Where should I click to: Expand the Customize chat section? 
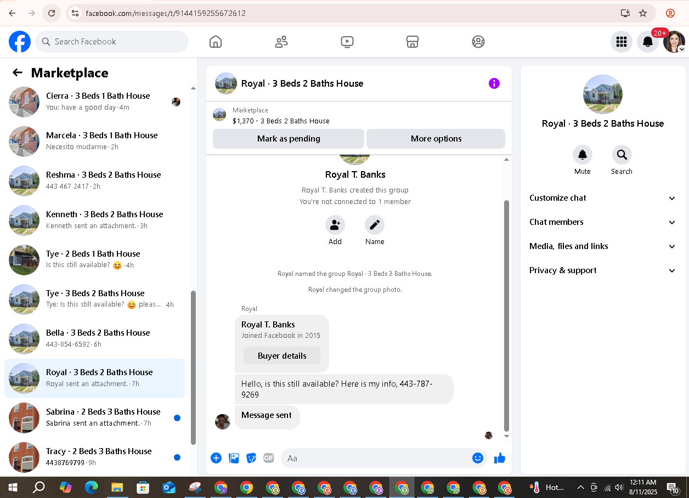pyautogui.click(x=602, y=198)
